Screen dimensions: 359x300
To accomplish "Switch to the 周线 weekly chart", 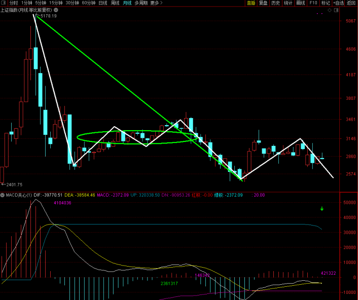I will tap(115, 3).
